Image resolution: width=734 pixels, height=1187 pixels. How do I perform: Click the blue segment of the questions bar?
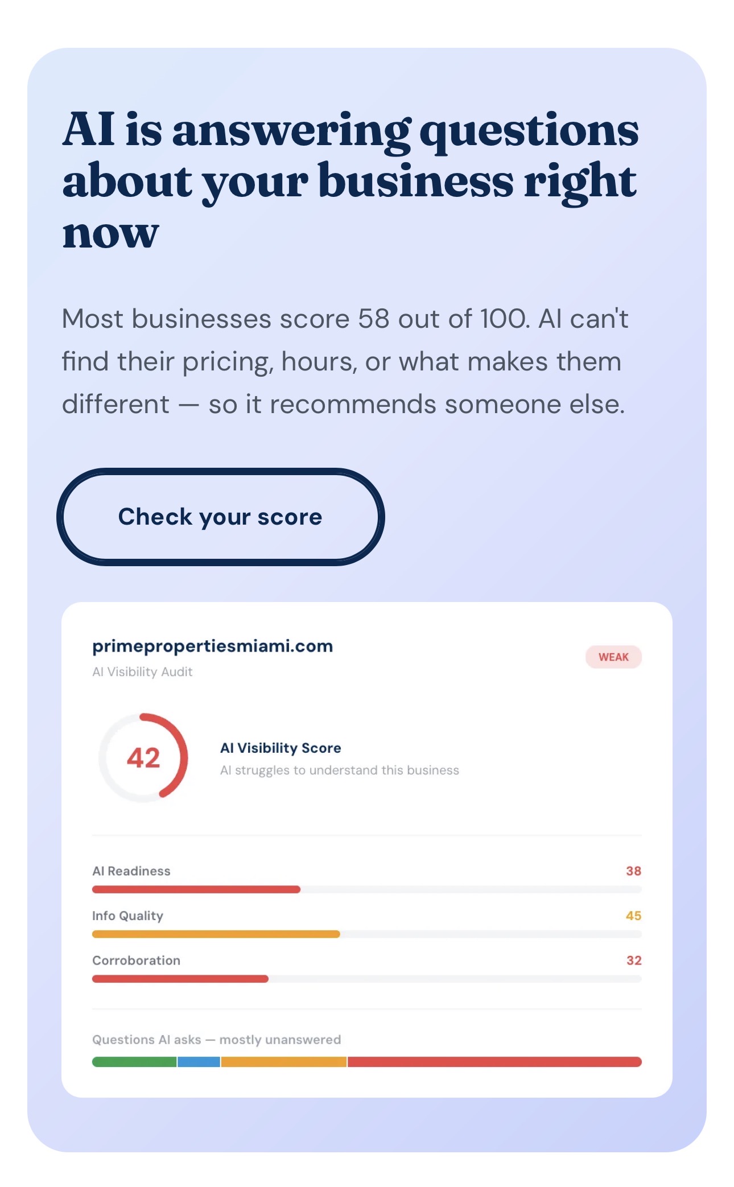click(199, 1062)
